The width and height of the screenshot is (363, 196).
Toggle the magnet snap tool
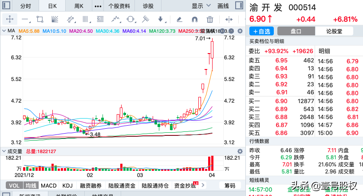(194, 19)
